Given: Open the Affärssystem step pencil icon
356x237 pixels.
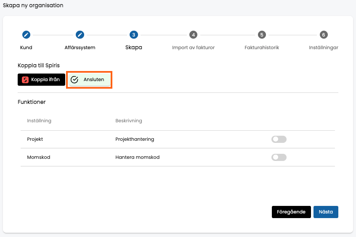Looking at the screenshot, I should click(80, 35).
